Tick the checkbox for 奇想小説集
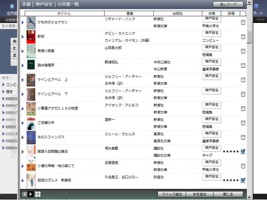 coord(243,51)
